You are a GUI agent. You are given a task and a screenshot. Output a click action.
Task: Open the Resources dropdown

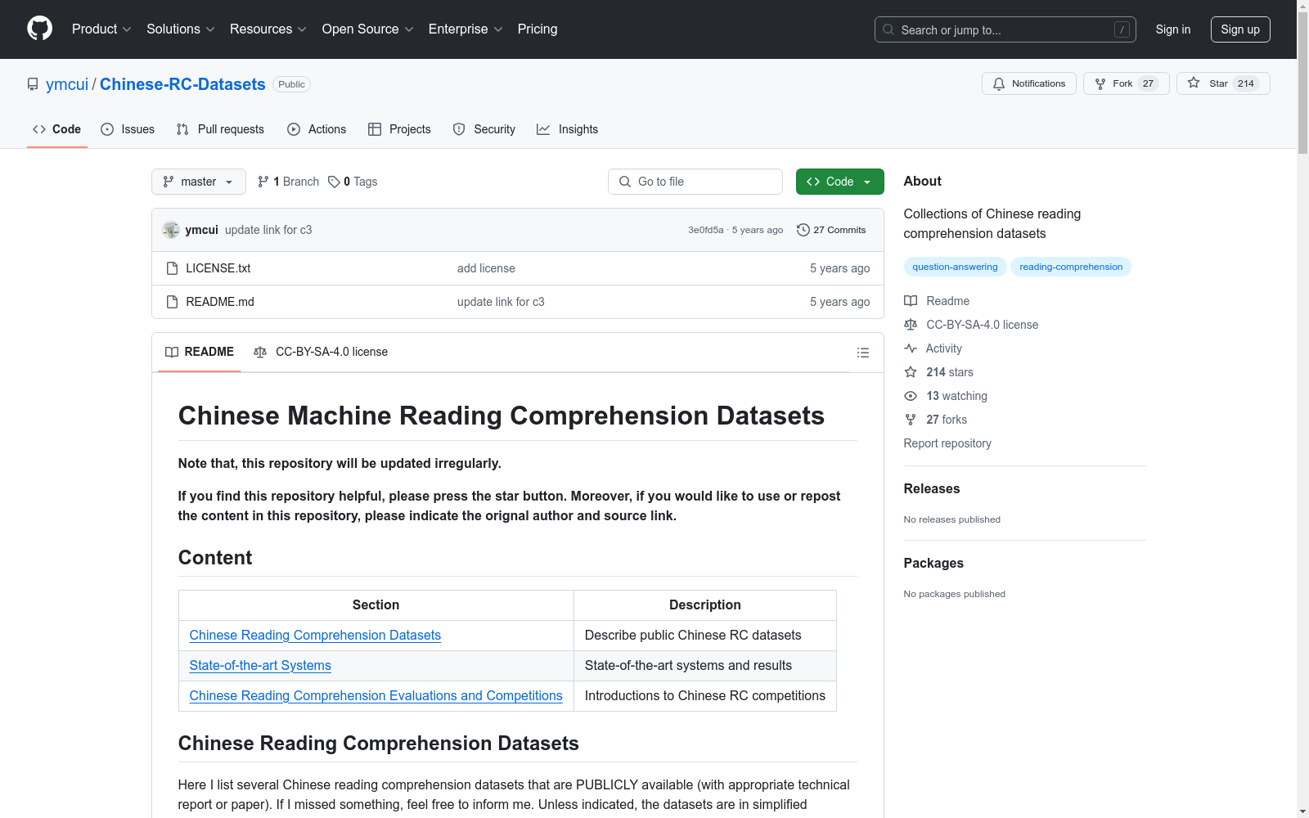(268, 29)
